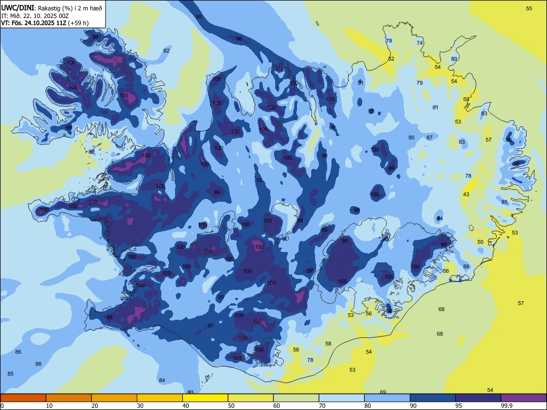Image resolution: width=547 pixels, height=410 pixels.
Task: Click the humidity value 79 on the map
Action: (420, 83)
